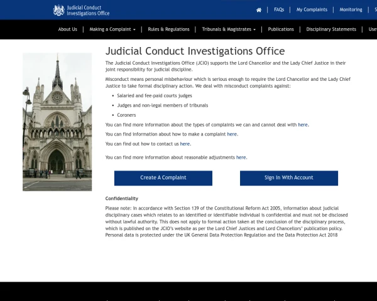
Task: Click 'Salaried and fee-paid courts judges' bullet
Action: pos(155,95)
